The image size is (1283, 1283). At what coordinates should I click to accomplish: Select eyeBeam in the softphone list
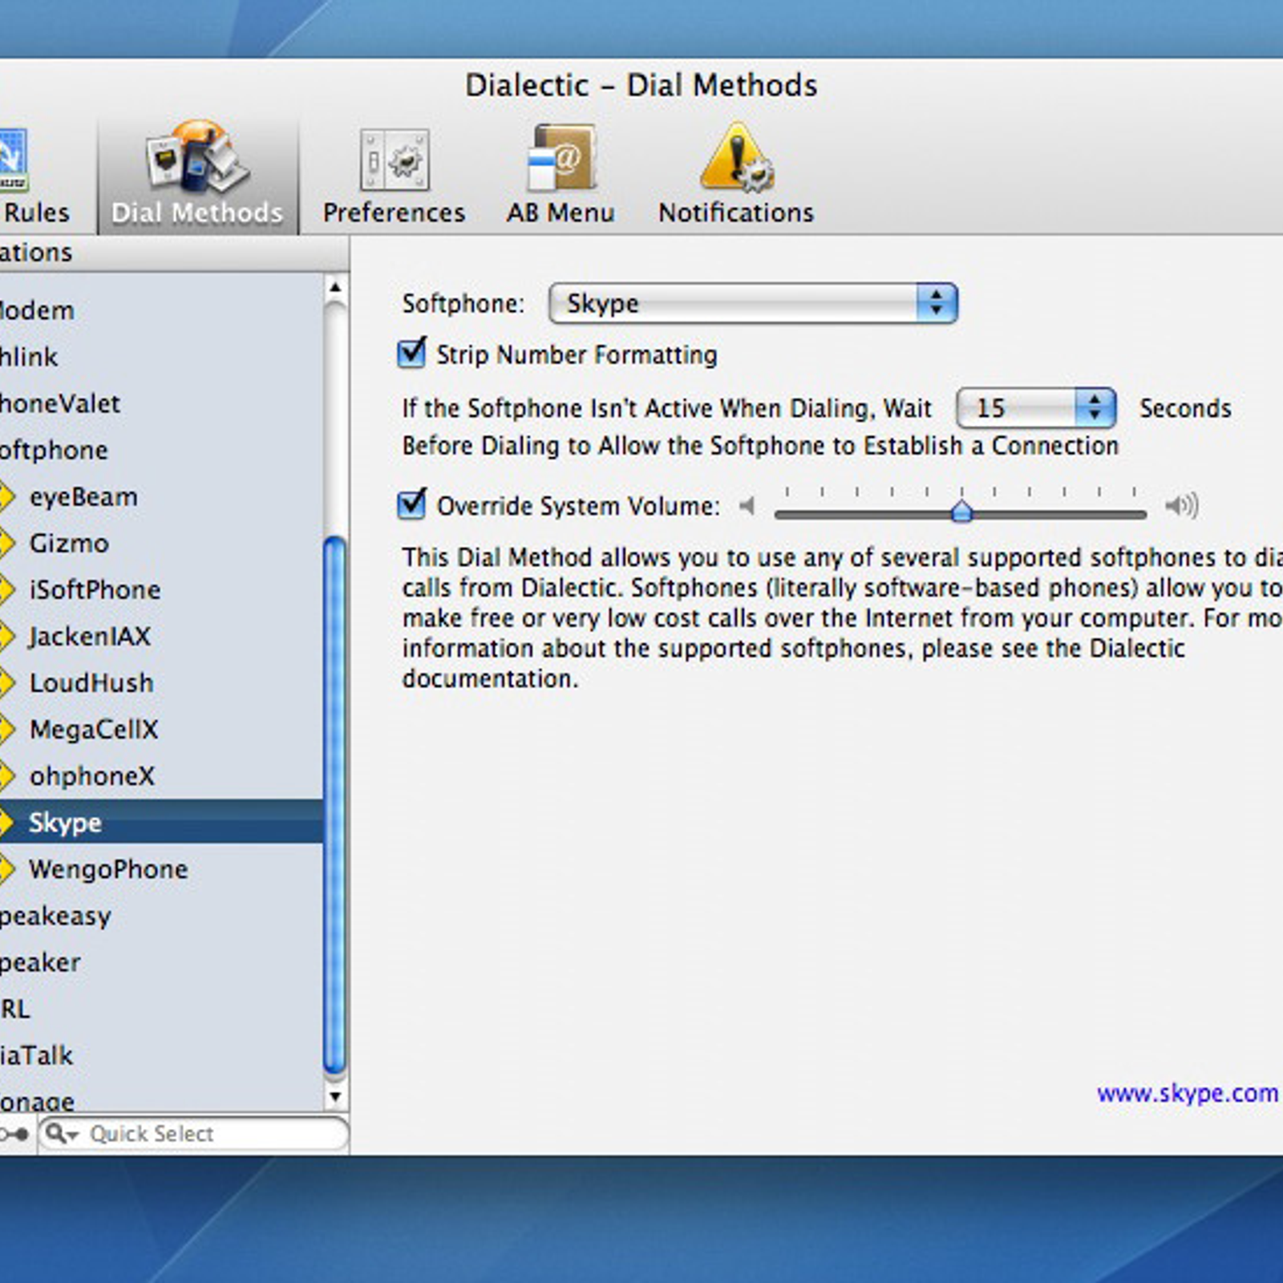click(83, 497)
